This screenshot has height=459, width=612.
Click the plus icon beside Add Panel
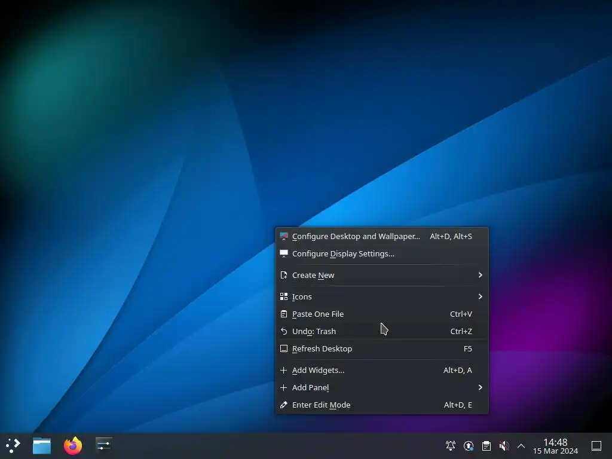284,387
